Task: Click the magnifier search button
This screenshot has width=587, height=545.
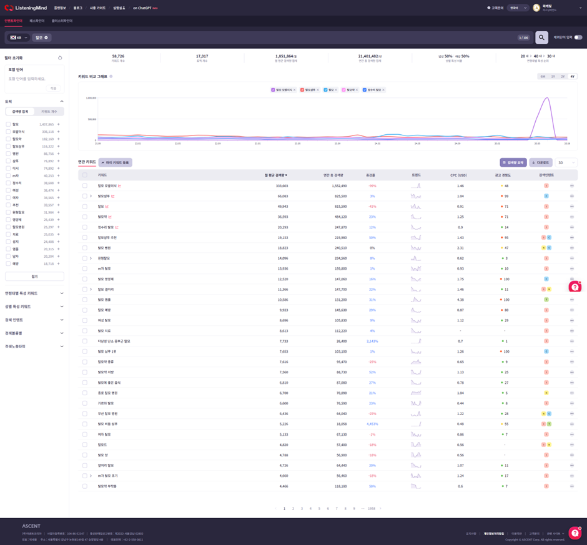Action: [x=541, y=37]
